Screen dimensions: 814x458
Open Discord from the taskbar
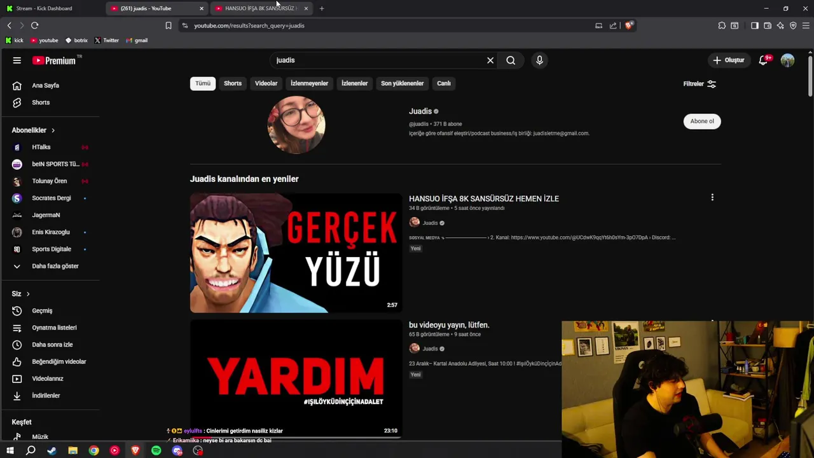pos(177,450)
